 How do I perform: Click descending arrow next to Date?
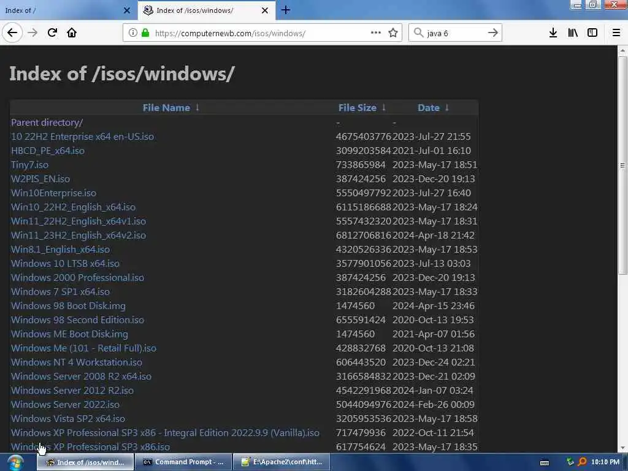coord(447,107)
